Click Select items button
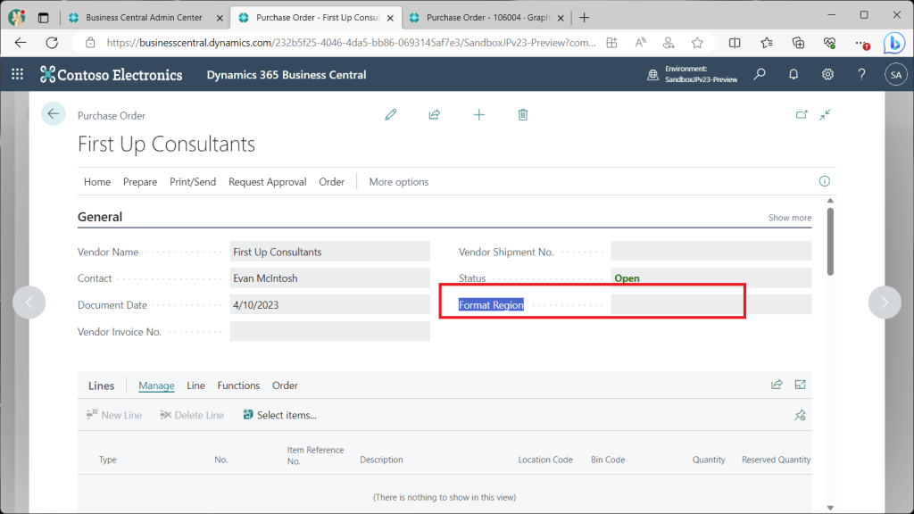Image resolution: width=914 pixels, height=514 pixels. [x=279, y=415]
